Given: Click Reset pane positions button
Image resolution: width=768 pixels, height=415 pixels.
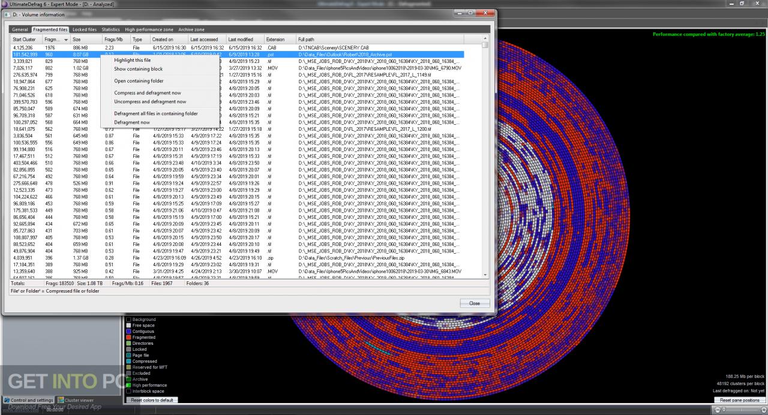Looking at the screenshot, I should tap(739, 400).
